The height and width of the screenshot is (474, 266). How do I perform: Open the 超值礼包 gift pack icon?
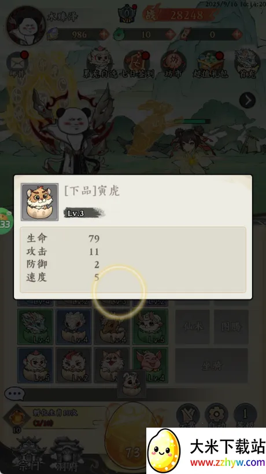coord(210,64)
